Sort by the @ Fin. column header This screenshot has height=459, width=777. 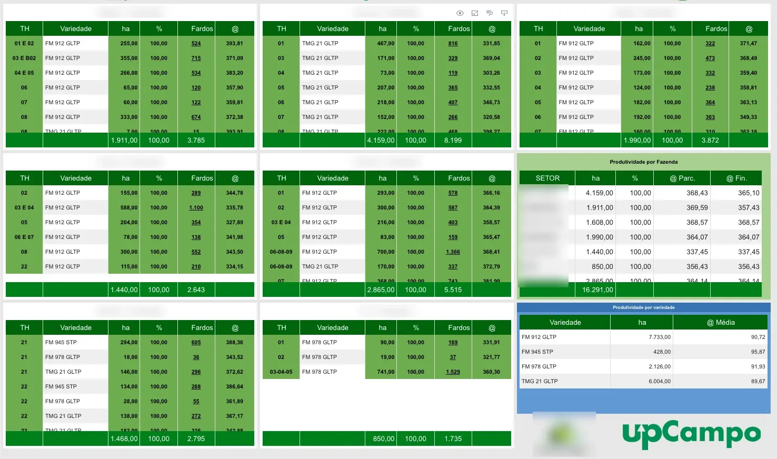click(x=736, y=178)
